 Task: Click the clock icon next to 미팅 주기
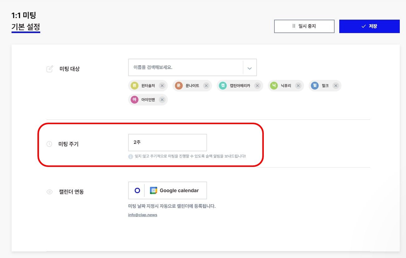[49, 144]
